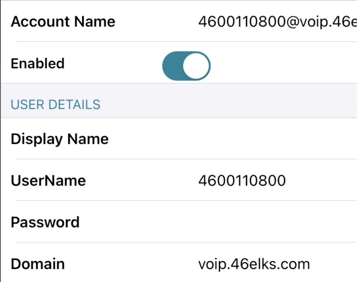Click the Password label
This screenshot has height=282, width=357.
tap(45, 222)
